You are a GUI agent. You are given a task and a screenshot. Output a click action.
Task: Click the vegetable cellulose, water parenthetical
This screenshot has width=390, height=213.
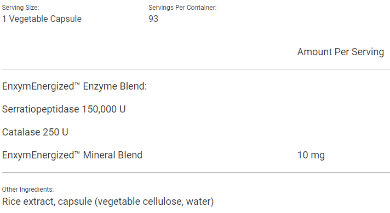pos(154,202)
